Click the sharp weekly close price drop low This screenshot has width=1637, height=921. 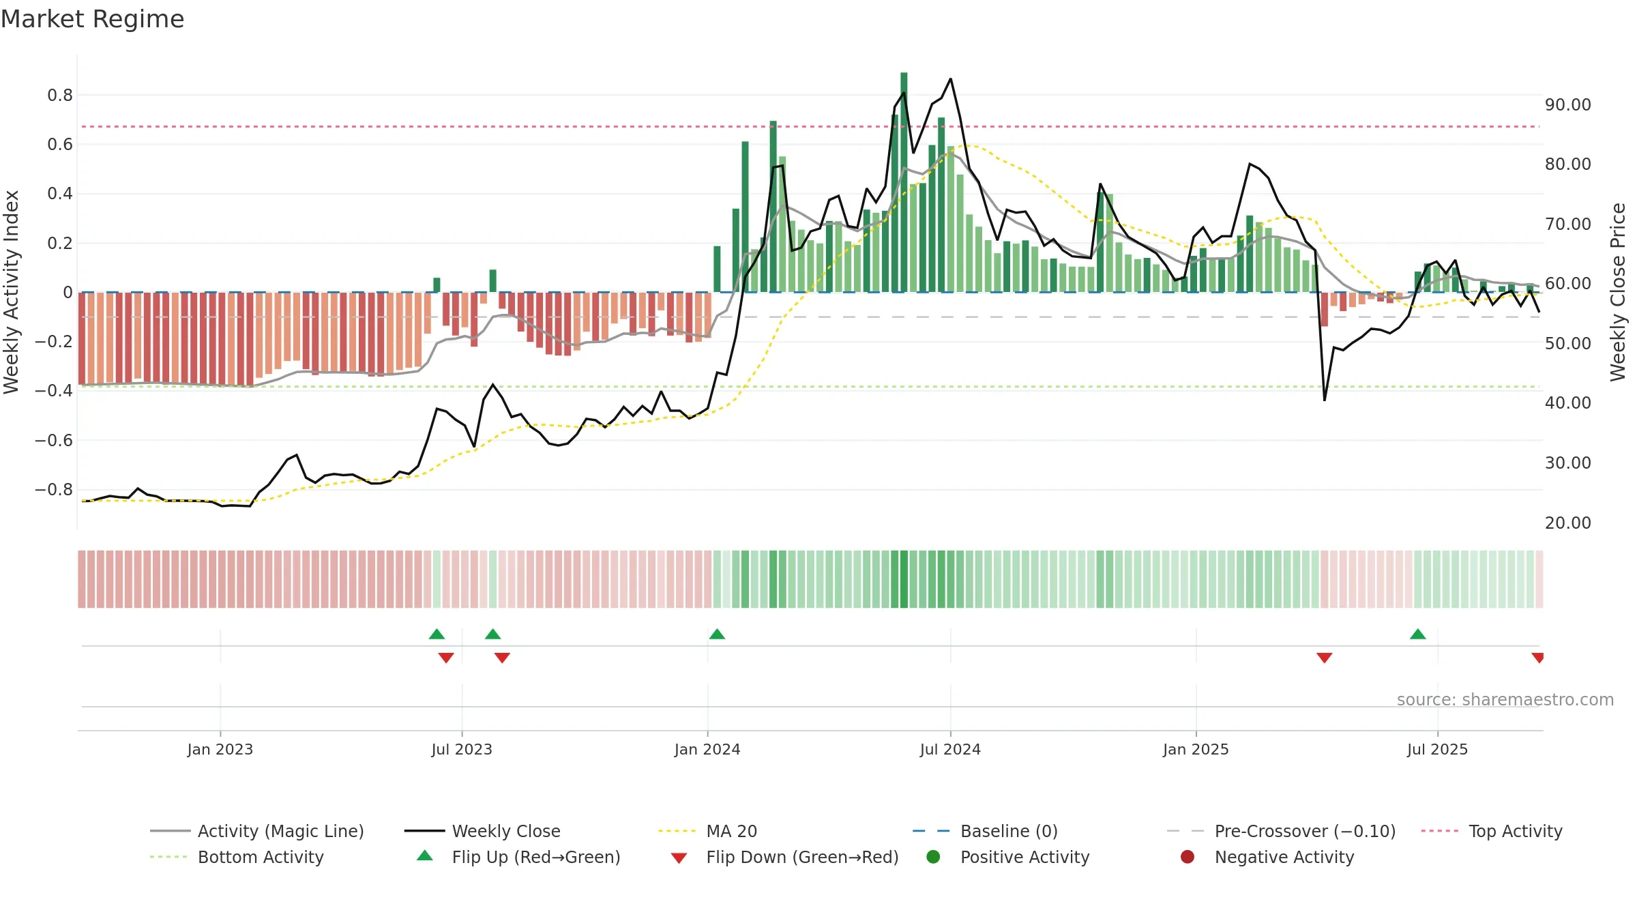point(1325,400)
